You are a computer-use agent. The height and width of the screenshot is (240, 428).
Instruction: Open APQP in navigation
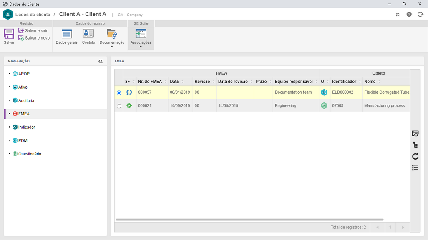point(24,74)
